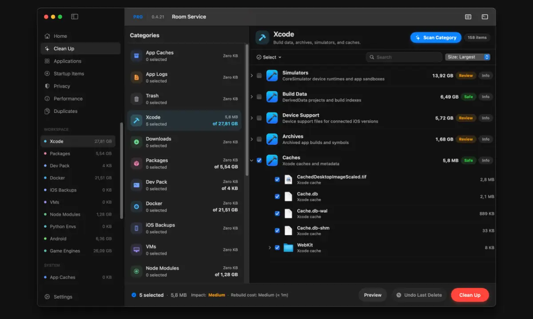Toggle the sidebar panel icon
This screenshot has width=533, height=319.
[x=75, y=17]
